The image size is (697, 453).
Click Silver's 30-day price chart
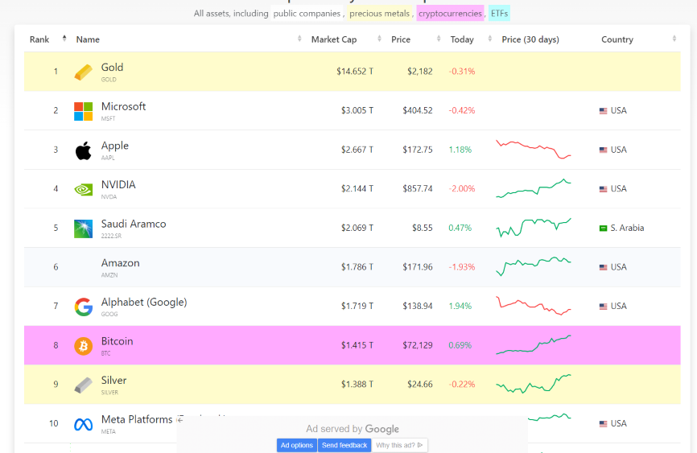click(x=534, y=384)
